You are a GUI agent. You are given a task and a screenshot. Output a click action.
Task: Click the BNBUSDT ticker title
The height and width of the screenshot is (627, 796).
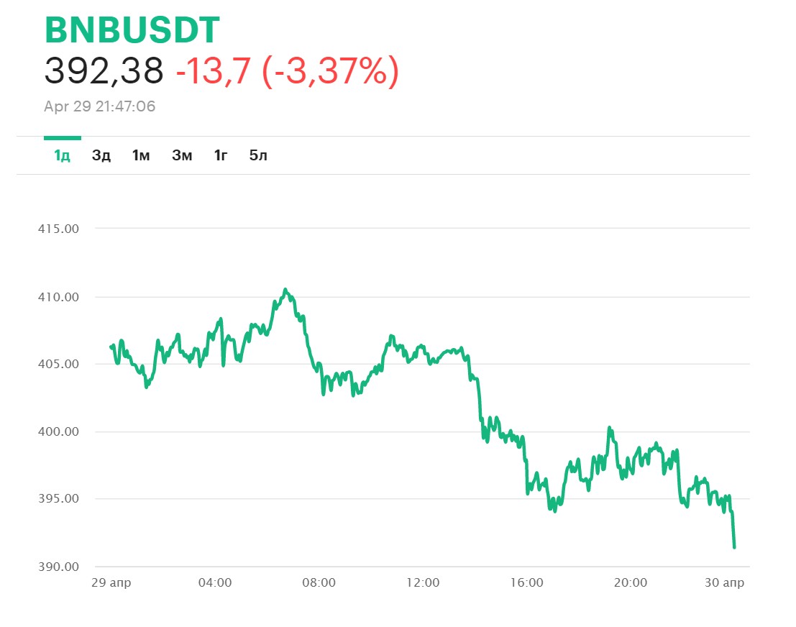pyautogui.click(x=132, y=30)
